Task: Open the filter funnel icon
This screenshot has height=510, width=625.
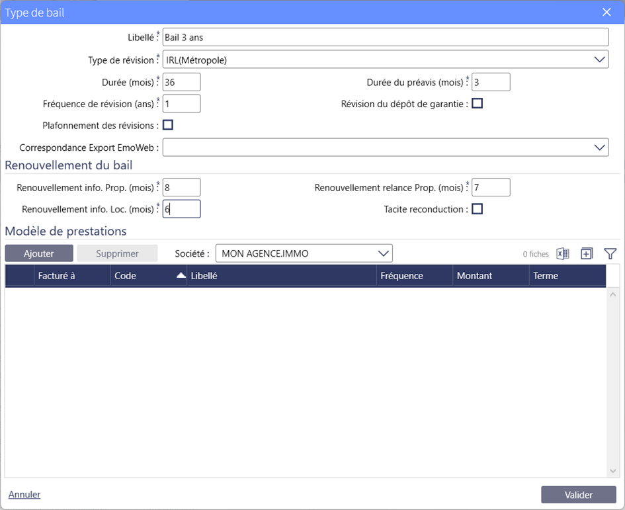Action: click(610, 254)
